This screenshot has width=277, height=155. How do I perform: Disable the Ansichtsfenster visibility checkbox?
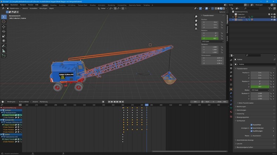click(252, 128)
